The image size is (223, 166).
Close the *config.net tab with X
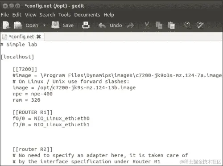[39, 37]
